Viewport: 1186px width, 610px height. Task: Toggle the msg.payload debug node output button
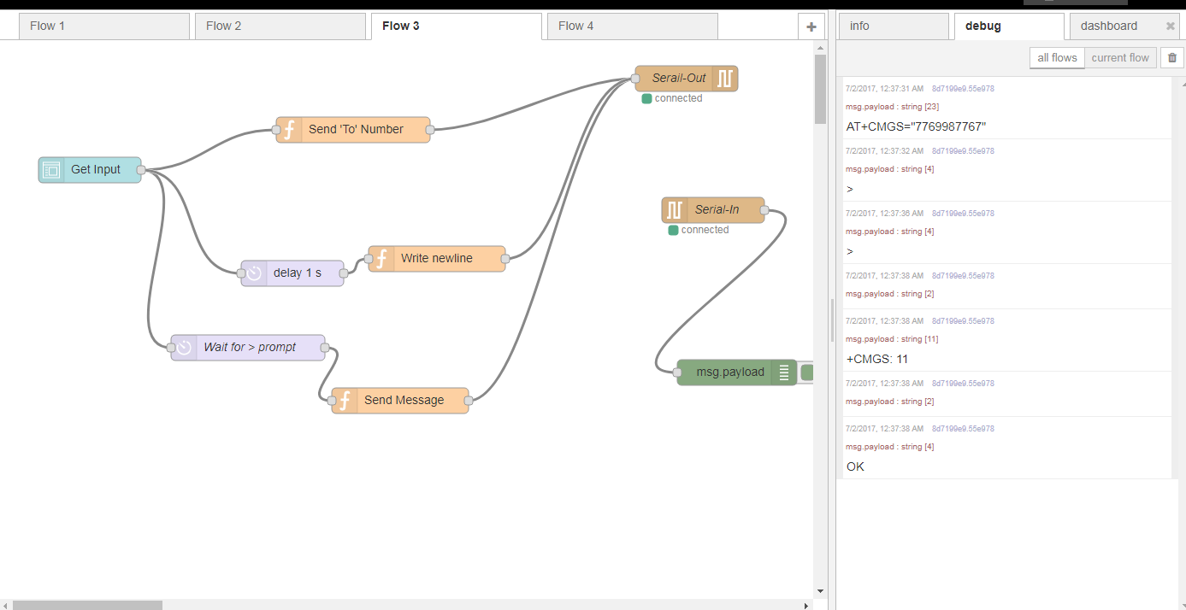[806, 372]
